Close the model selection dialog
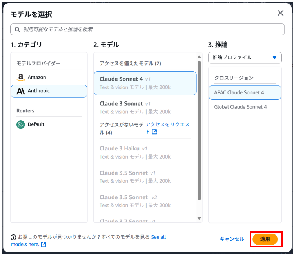 pos(280,13)
